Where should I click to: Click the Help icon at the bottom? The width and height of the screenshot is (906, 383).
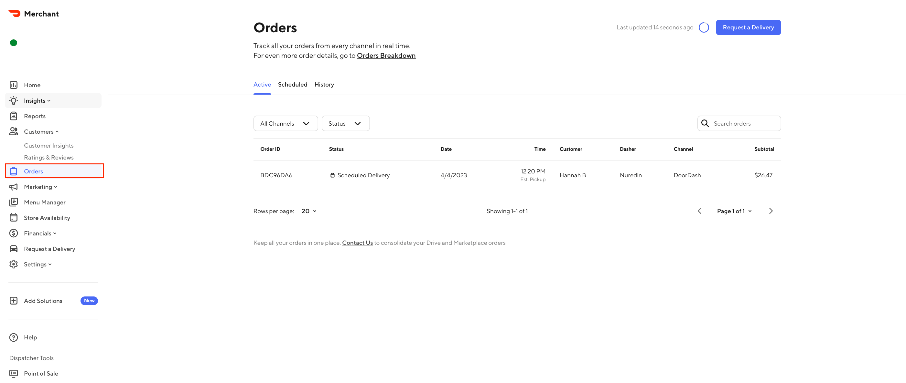click(13, 337)
